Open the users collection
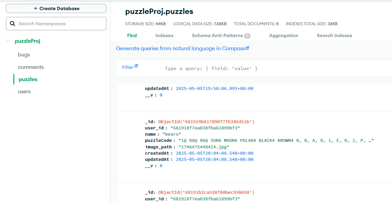This screenshot has height=206, width=392. click(24, 91)
